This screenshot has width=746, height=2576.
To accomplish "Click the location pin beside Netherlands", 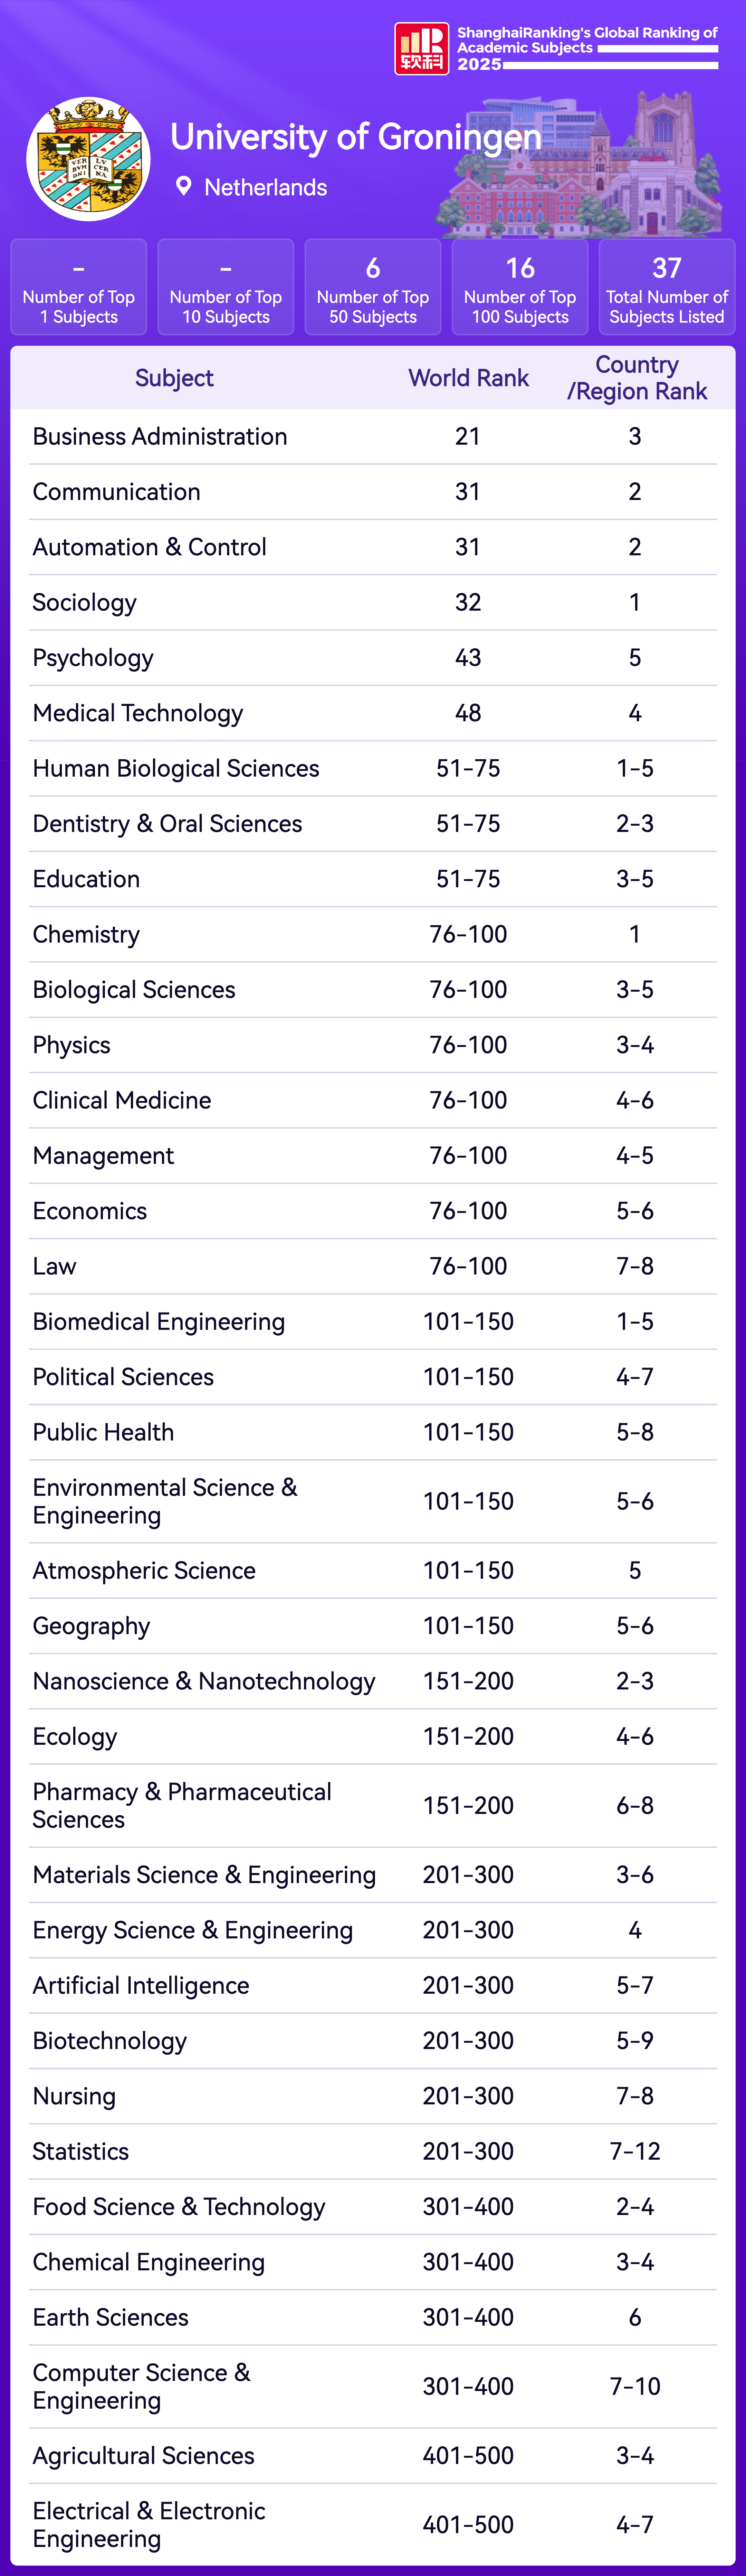I will pos(183,186).
